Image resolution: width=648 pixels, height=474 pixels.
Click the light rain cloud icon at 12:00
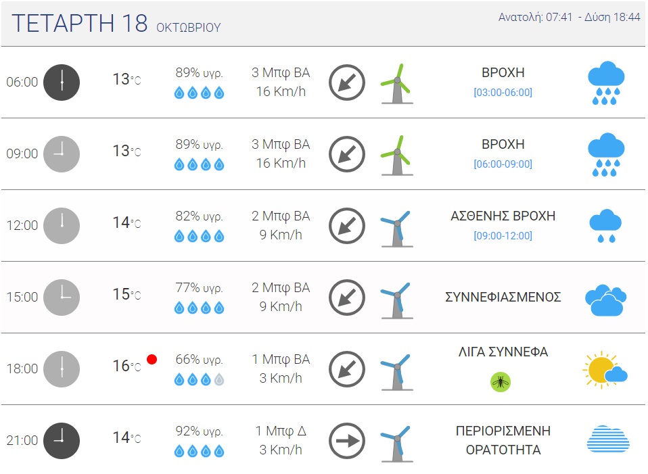pyautogui.click(x=605, y=226)
